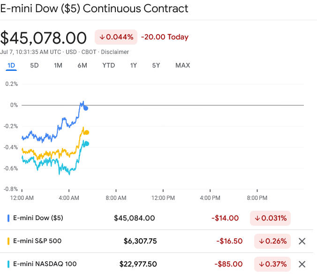Click the yellow color marker beside S&P 500
This screenshot has width=317, height=275.
9,241
